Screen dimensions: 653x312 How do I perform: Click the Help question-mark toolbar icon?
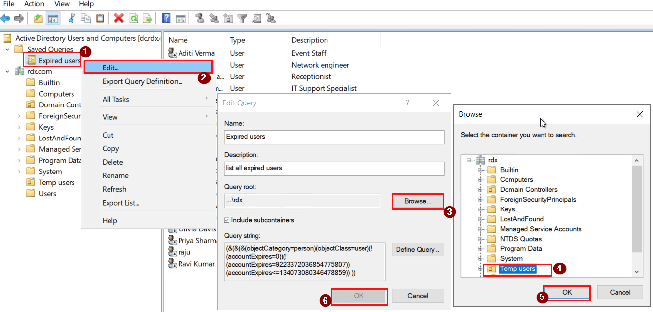[165, 18]
